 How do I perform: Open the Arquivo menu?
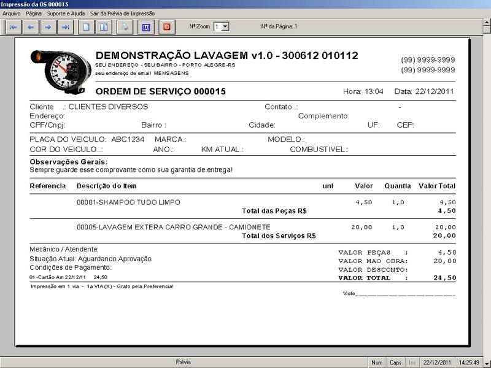tap(12, 13)
